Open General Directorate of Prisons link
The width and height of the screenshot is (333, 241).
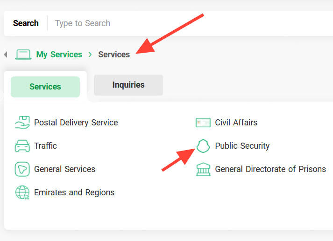pyautogui.click(x=270, y=169)
